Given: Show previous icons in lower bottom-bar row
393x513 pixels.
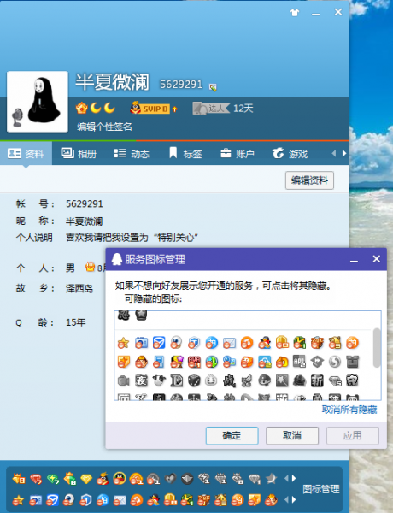Looking at the screenshot, I should [287, 499].
